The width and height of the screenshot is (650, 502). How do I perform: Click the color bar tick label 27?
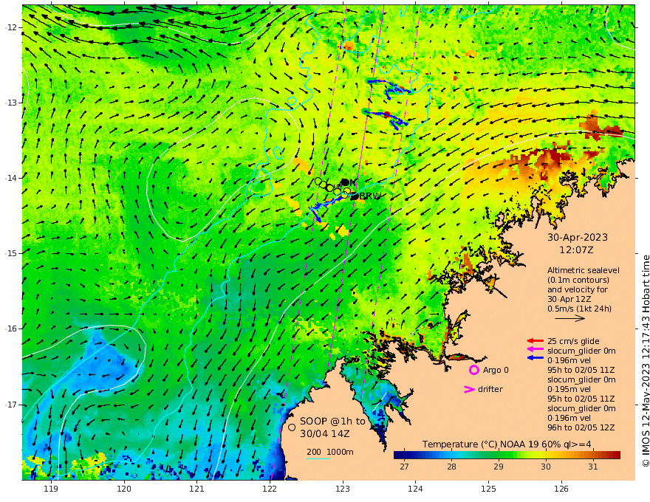click(x=404, y=467)
